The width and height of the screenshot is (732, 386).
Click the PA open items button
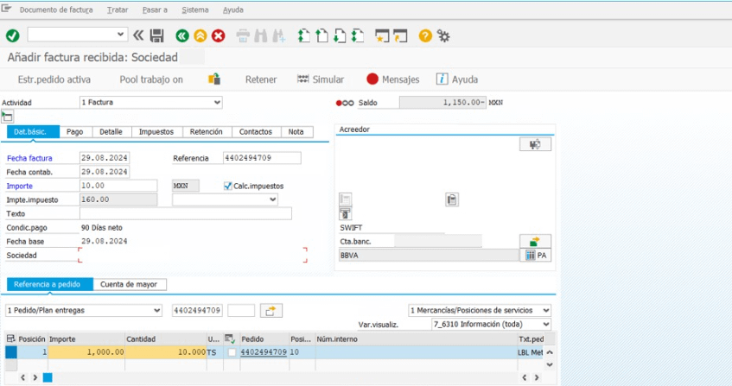[536, 256]
